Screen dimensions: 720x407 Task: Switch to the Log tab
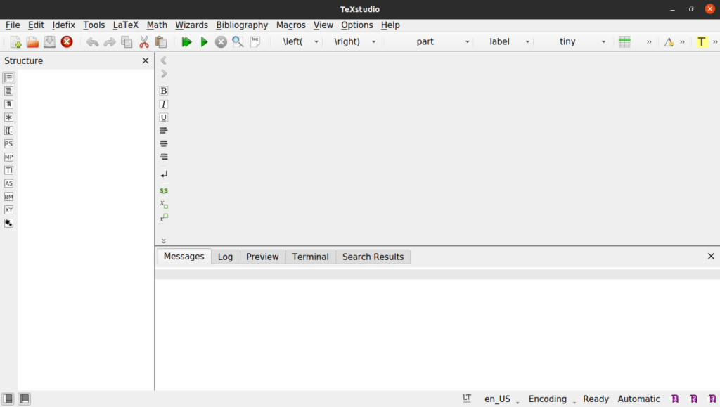(x=225, y=257)
